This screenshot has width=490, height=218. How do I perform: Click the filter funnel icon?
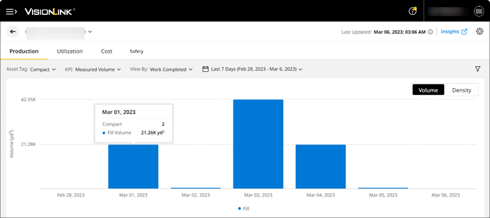478,69
